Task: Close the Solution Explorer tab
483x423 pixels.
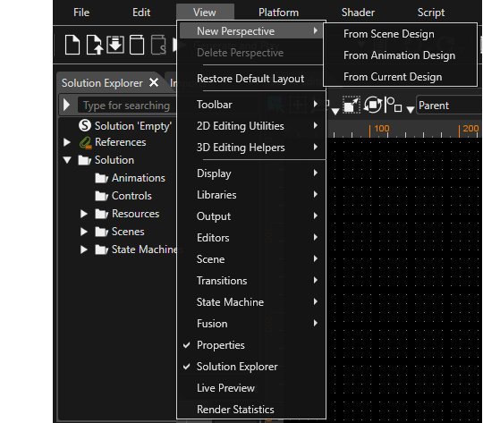Action: point(154,82)
